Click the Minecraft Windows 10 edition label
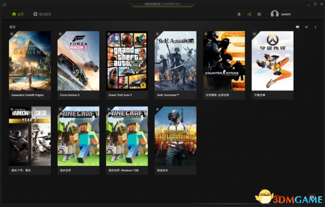 click(x=123, y=171)
